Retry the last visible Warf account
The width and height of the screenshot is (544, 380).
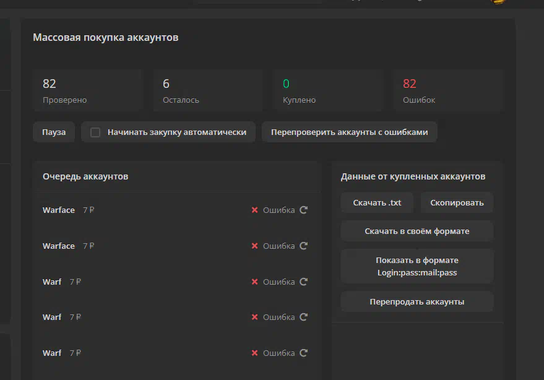point(304,353)
